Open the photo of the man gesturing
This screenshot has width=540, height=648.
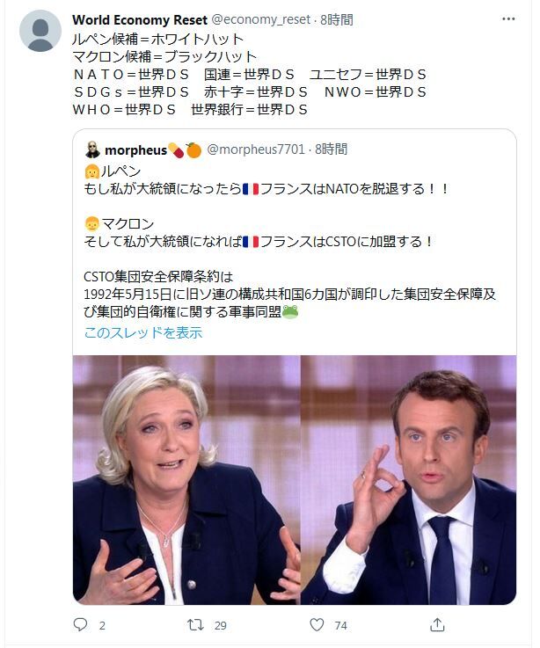[x=408, y=479]
